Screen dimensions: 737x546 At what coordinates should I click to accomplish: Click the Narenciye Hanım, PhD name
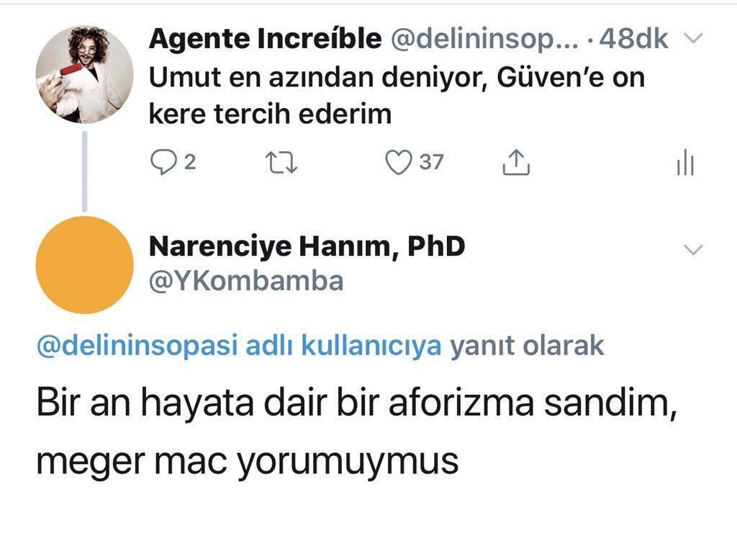pyautogui.click(x=307, y=246)
